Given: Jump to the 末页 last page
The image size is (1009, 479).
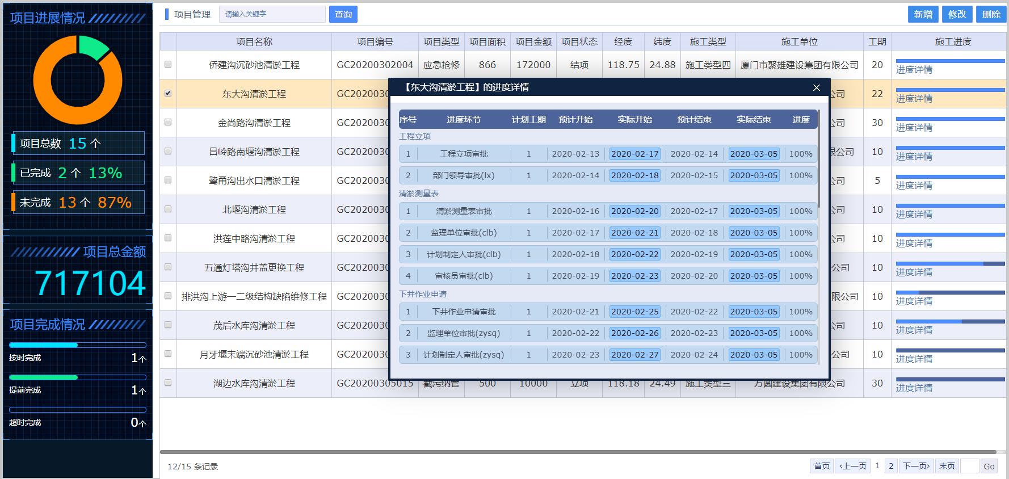Looking at the screenshot, I should point(947,466).
